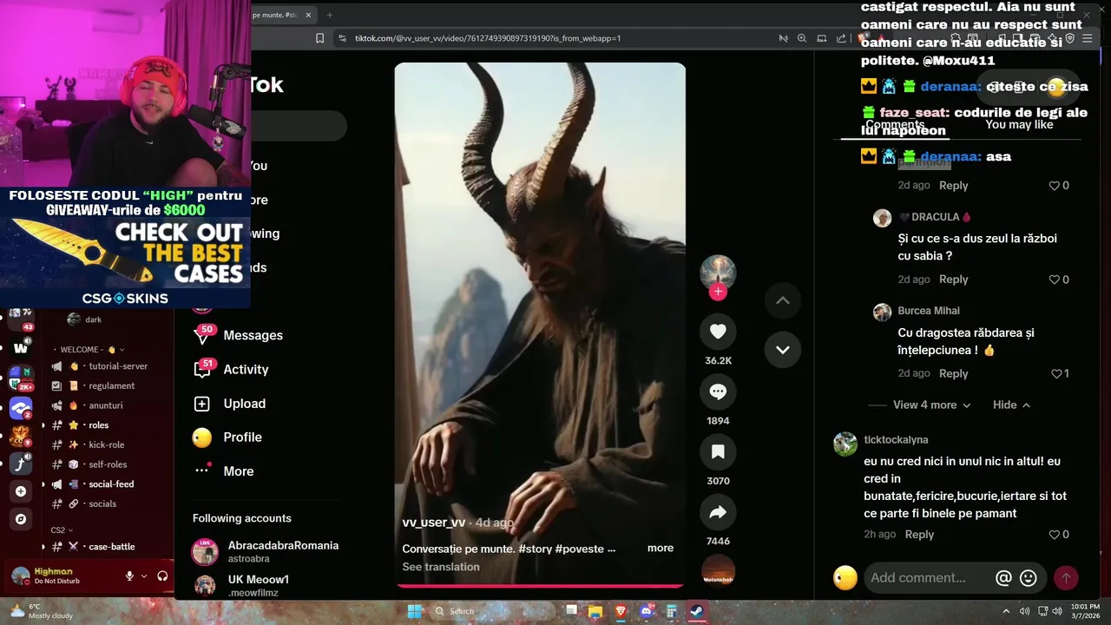Like ticktockalyna's comment with the heart
The width and height of the screenshot is (1111, 625).
click(x=1055, y=535)
